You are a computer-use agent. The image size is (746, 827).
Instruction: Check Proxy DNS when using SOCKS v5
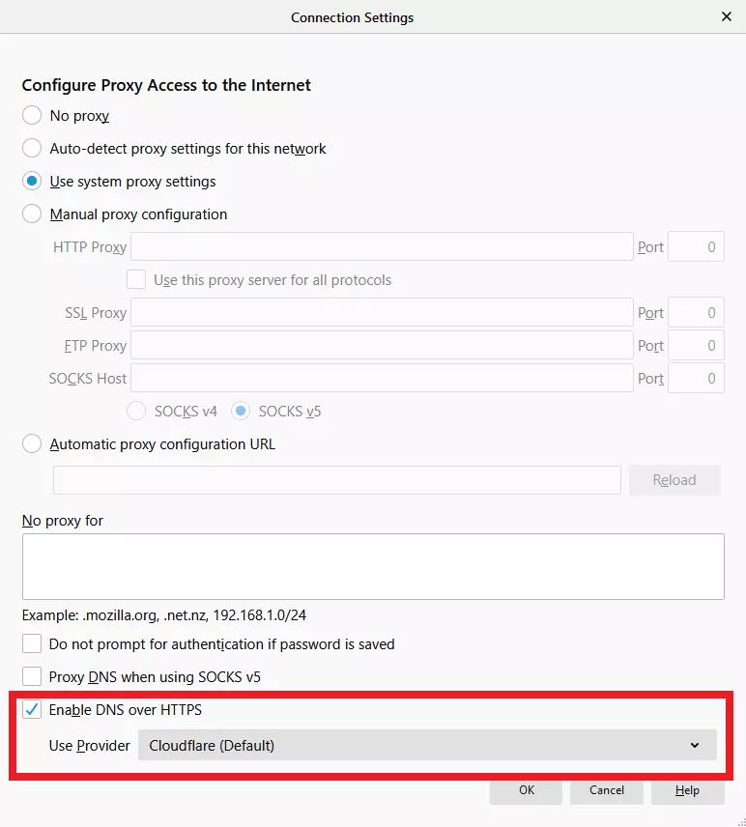click(x=32, y=677)
